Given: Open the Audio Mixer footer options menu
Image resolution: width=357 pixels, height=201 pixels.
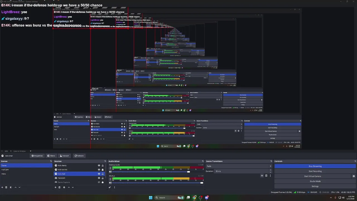Looking at the screenshot, I should (114, 187).
